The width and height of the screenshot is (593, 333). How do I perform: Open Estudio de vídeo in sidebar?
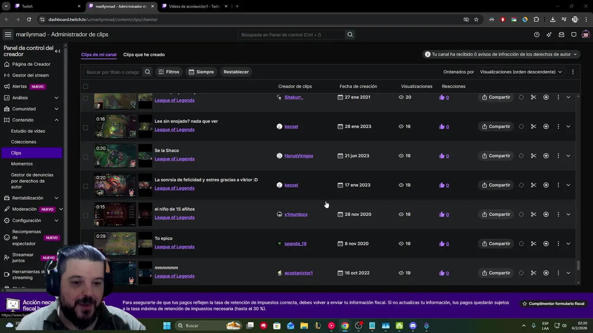28,131
